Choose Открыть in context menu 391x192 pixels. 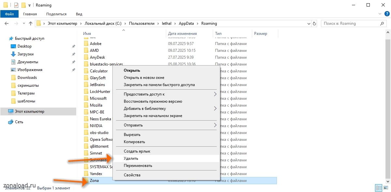pos(132,70)
